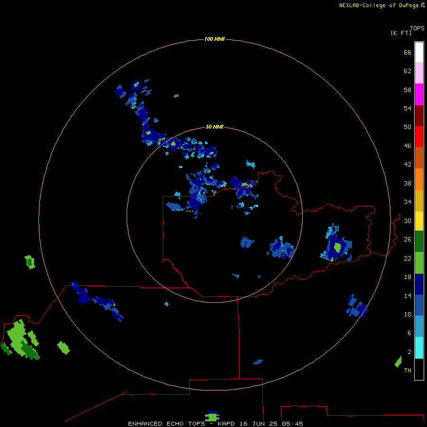Click the "14" legend value
The image size is (427, 427).
click(x=408, y=296)
